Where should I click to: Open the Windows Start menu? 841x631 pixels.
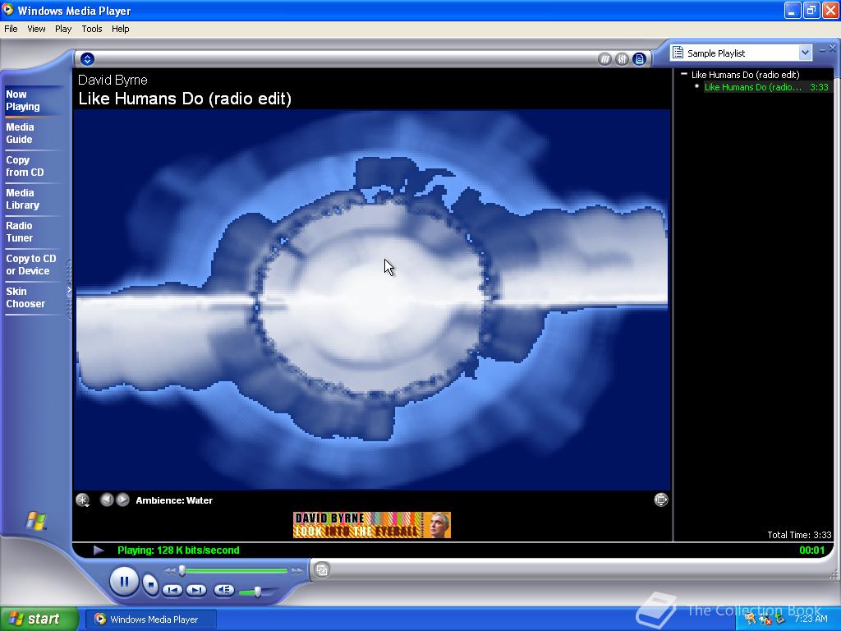tap(39, 619)
